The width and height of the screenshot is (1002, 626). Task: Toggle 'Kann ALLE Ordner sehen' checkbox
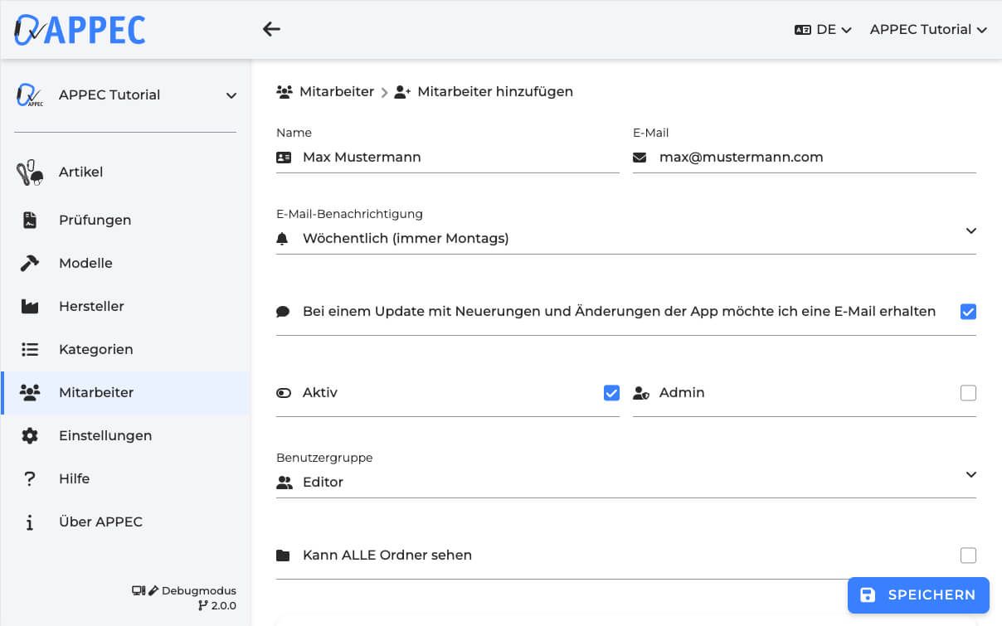point(968,556)
